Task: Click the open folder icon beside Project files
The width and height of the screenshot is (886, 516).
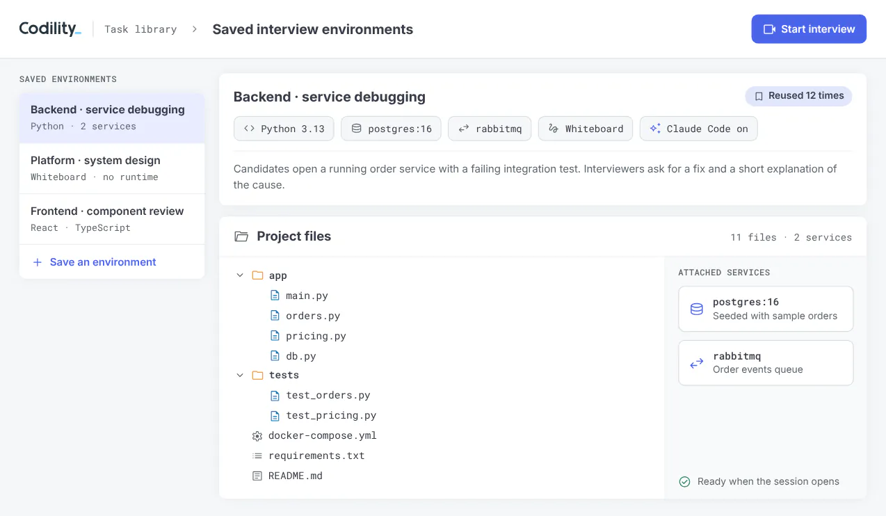Action: point(241,236)
